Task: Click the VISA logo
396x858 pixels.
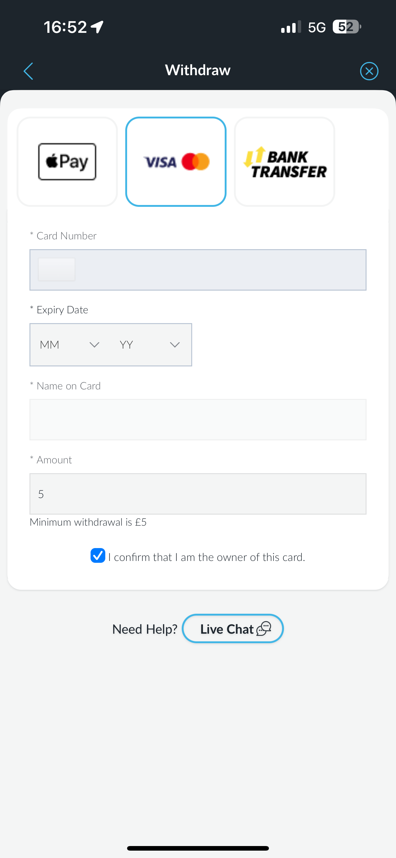Action: click(x=160, y=163)
